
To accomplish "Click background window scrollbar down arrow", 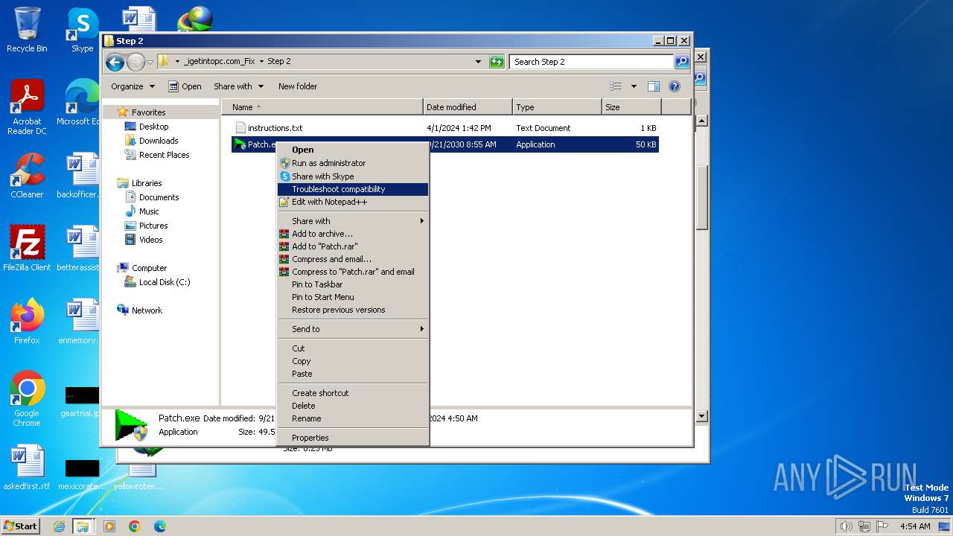I will tap(701, 417).
